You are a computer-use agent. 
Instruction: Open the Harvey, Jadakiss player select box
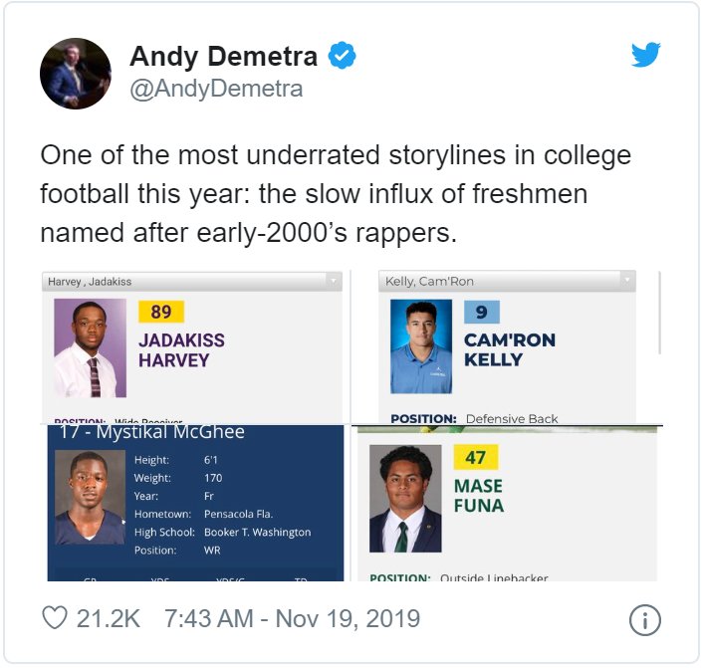192,282
